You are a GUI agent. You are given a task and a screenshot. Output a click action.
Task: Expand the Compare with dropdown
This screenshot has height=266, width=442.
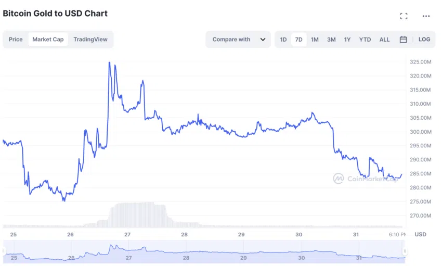tap(238, 40)
